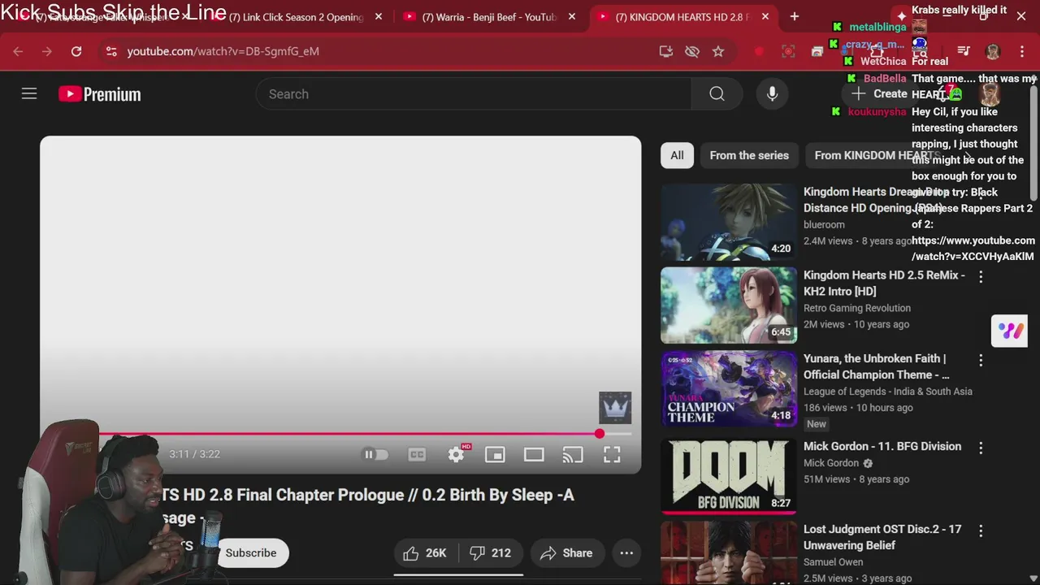The image size is (1040, 585).
Task: Open Mick Gordon BFG Division title
Action: (x=882, y=446)
